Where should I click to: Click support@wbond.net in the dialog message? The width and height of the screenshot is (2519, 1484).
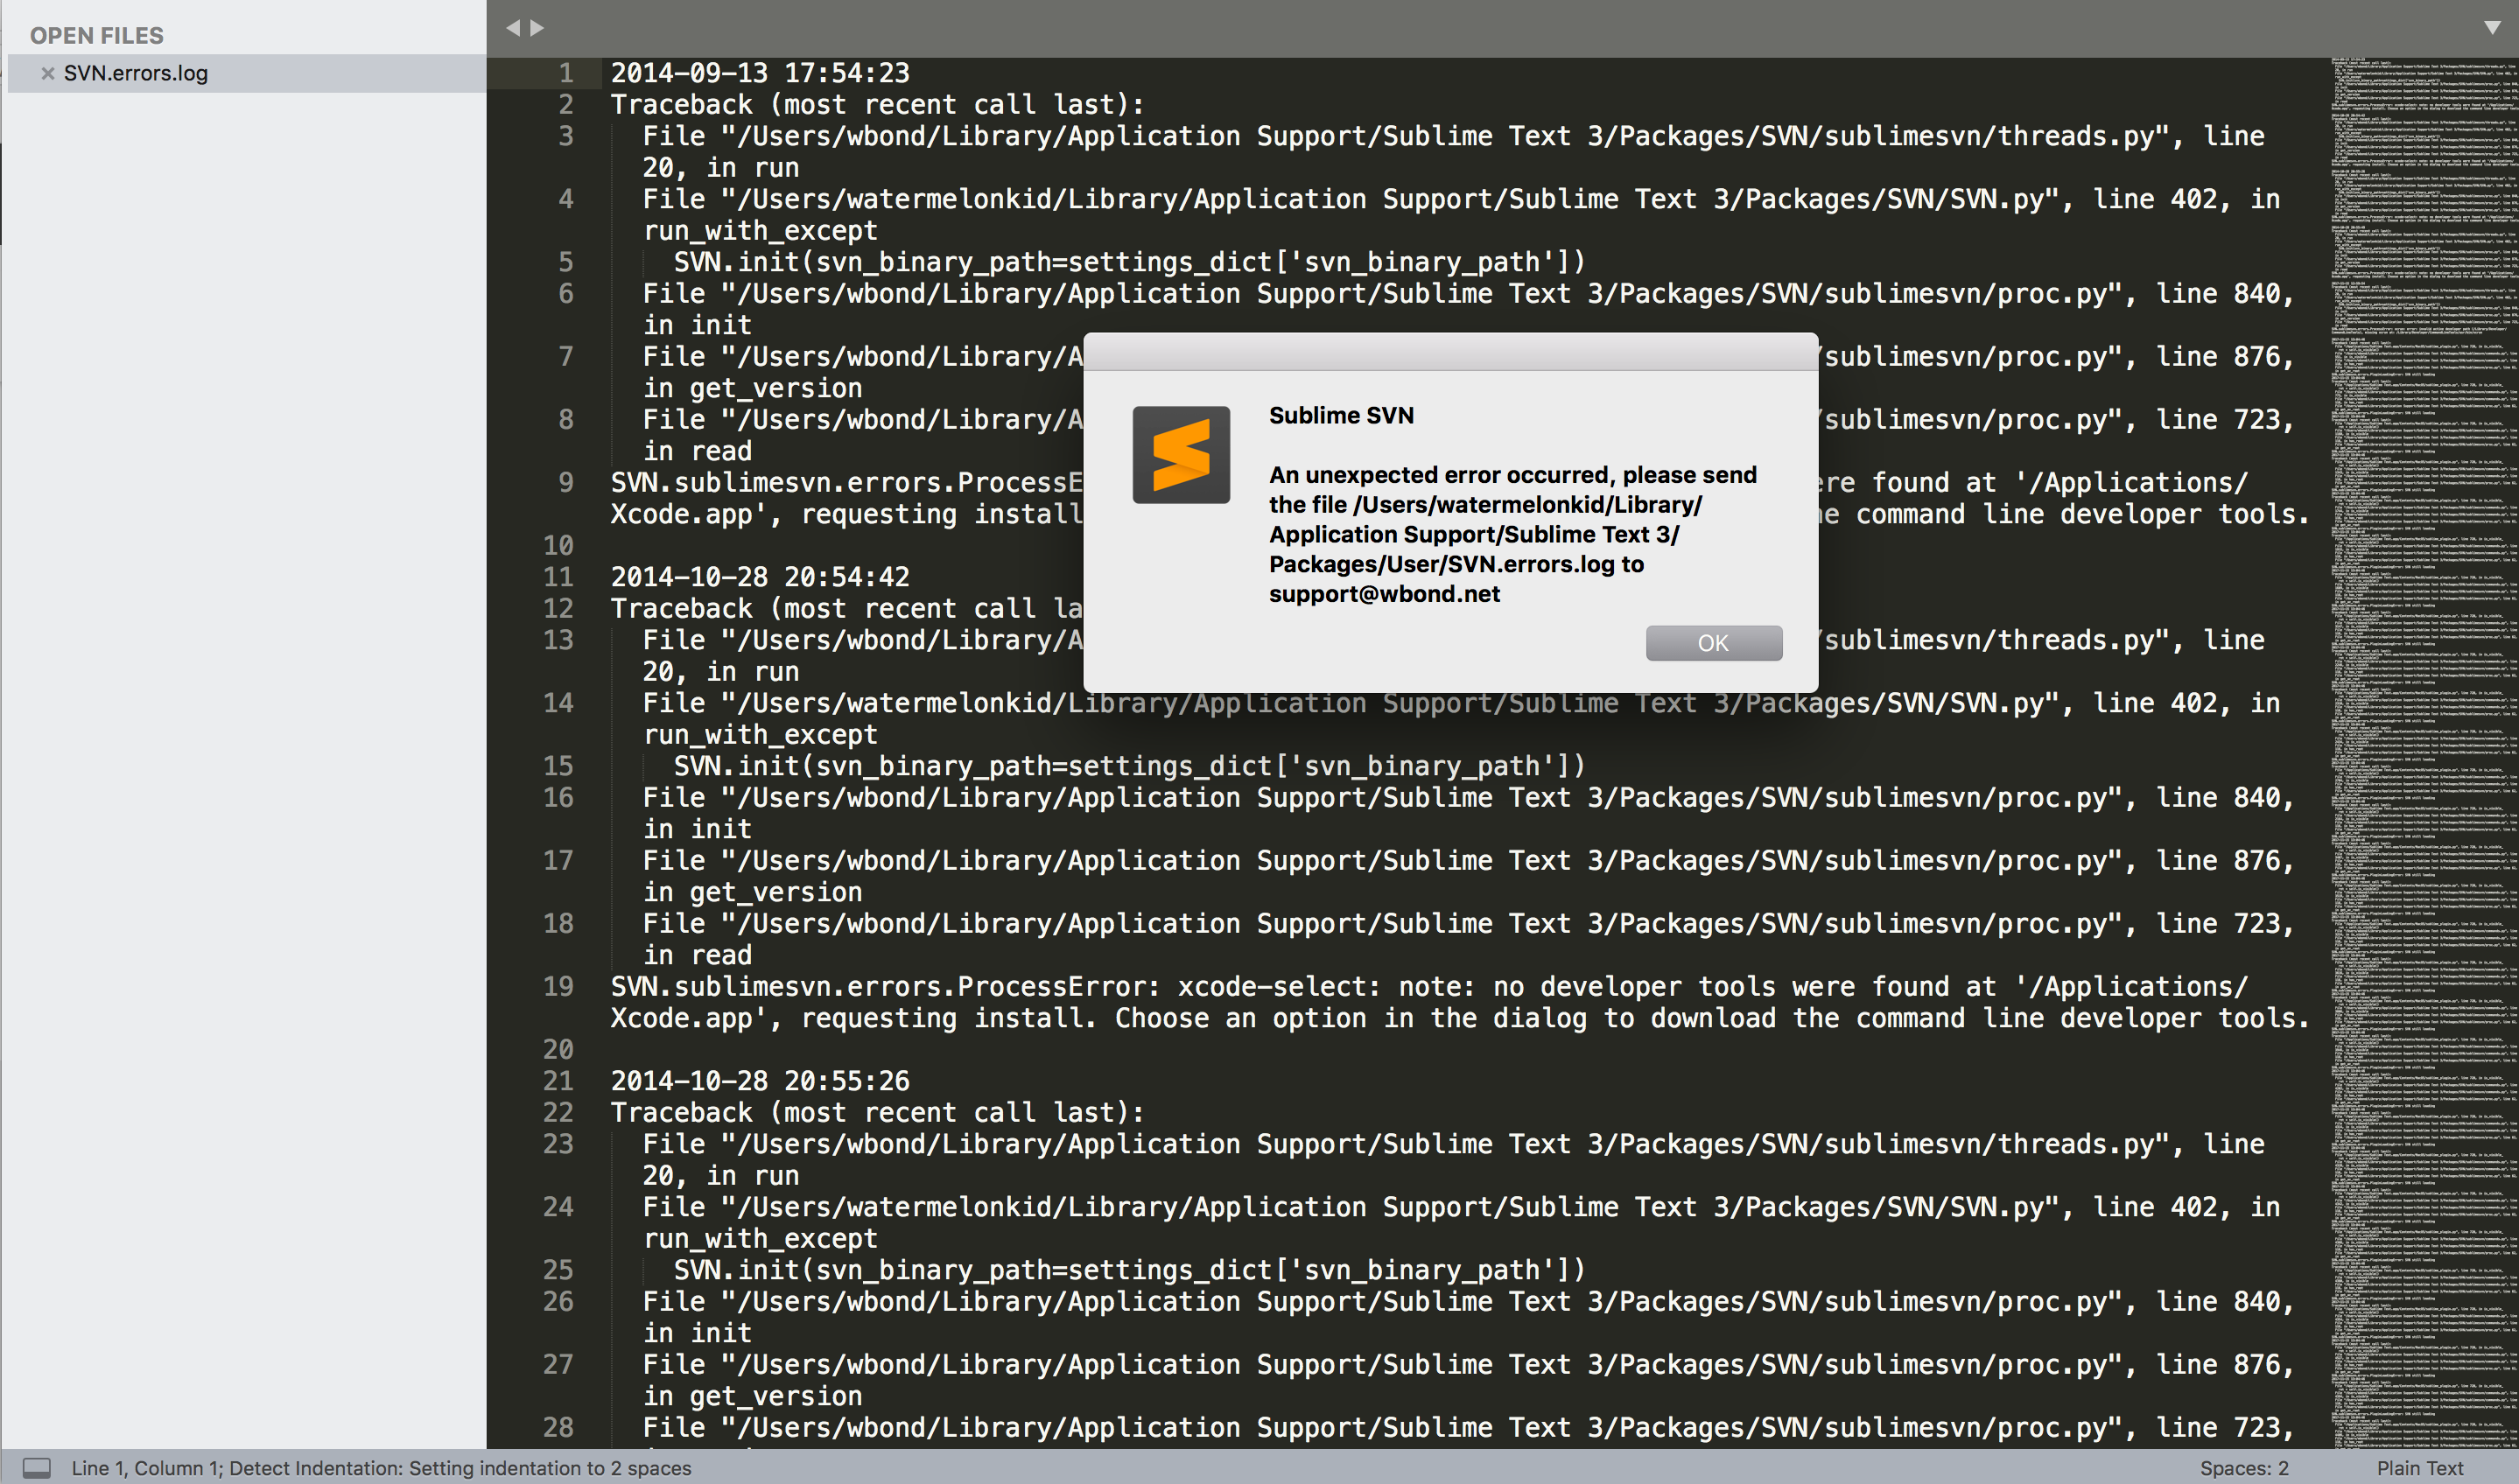(1384, 594)
